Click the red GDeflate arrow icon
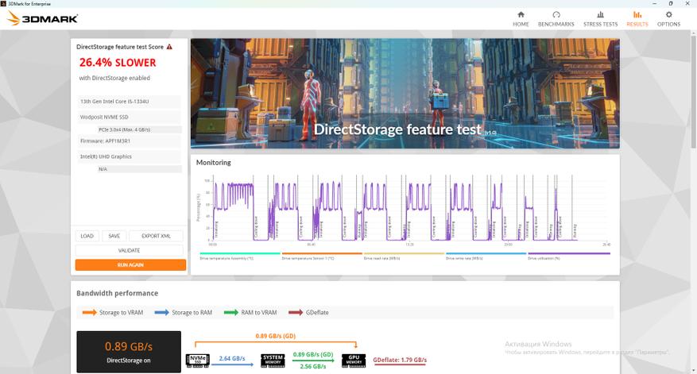 296,312
